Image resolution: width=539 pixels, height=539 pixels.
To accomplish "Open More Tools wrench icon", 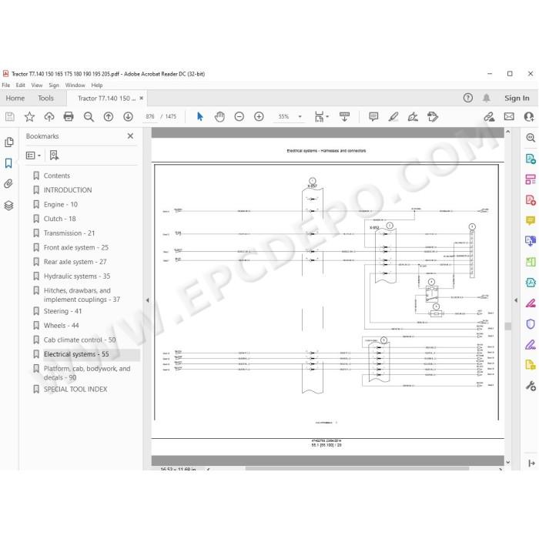I will pyautogui.click(x=531, y=386).
